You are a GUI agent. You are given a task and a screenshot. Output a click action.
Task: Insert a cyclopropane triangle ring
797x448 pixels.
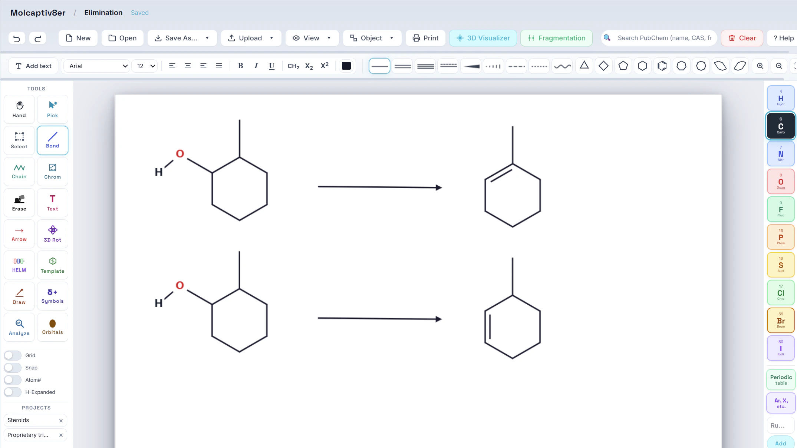click(584, 66)
